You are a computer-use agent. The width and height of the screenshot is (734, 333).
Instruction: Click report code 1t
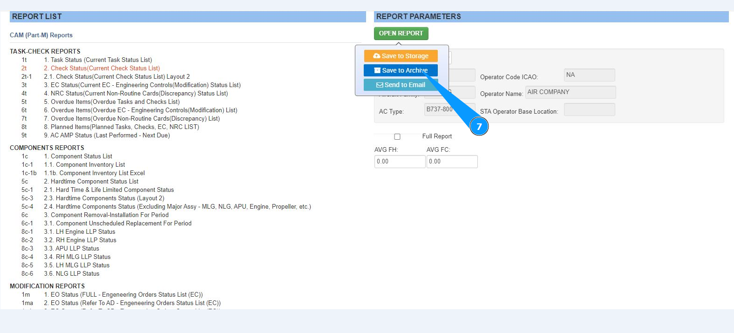click(24, 60)
